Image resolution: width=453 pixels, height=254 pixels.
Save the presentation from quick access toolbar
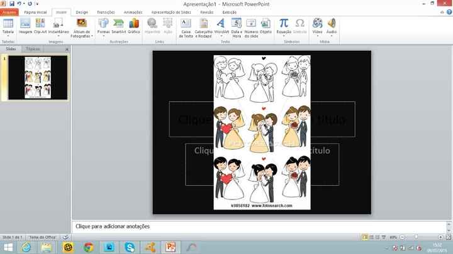(12, 4)
